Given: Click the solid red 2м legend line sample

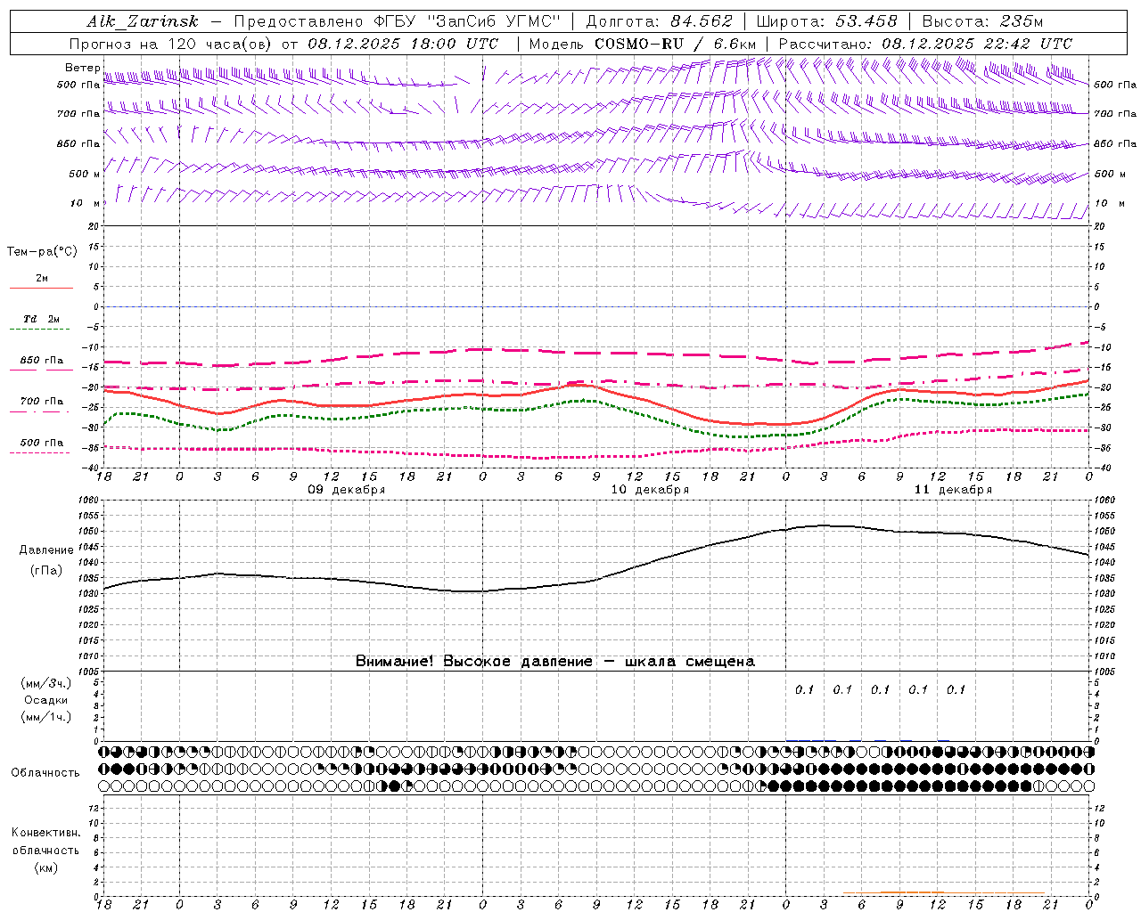Looking at the screenshot, I should (x=41, y=288).
